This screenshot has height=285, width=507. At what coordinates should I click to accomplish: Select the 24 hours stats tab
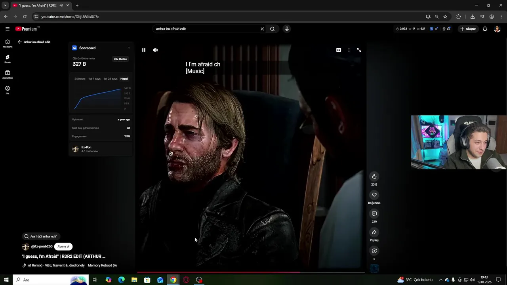tap(80, 79)
